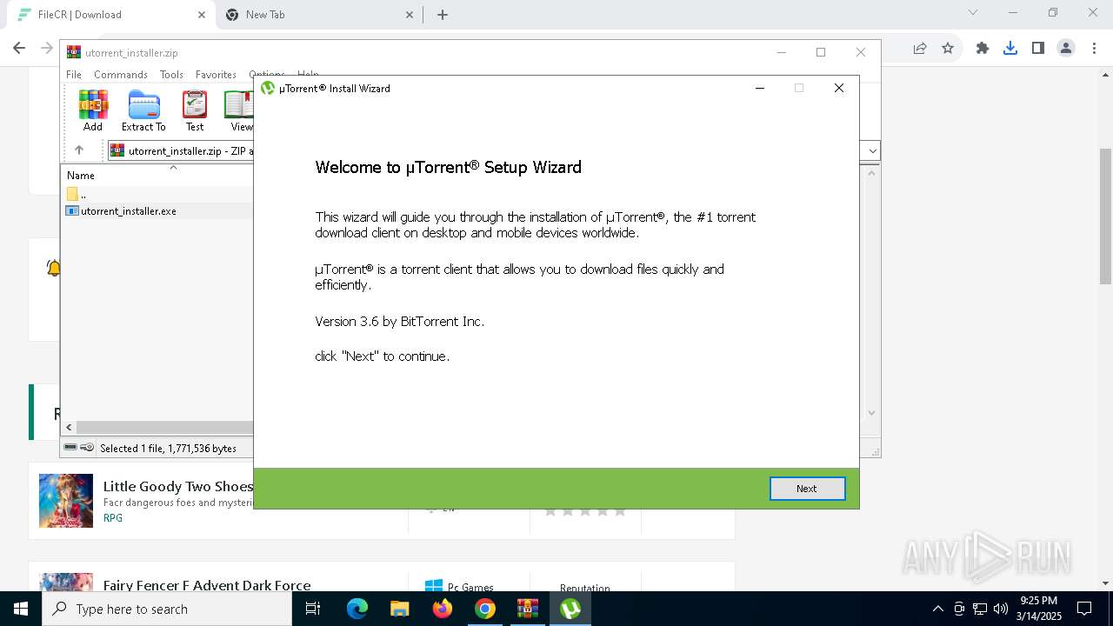Expand the WinRAR address path dropdown
The width and height of the screenshot is (1113, 626).
pos(872,151)
